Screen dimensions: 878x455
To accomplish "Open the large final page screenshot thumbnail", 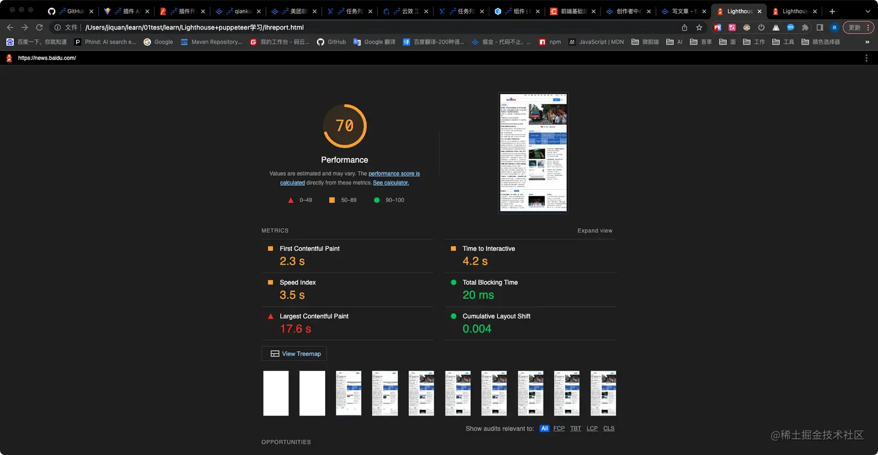I will pos(533,153).
